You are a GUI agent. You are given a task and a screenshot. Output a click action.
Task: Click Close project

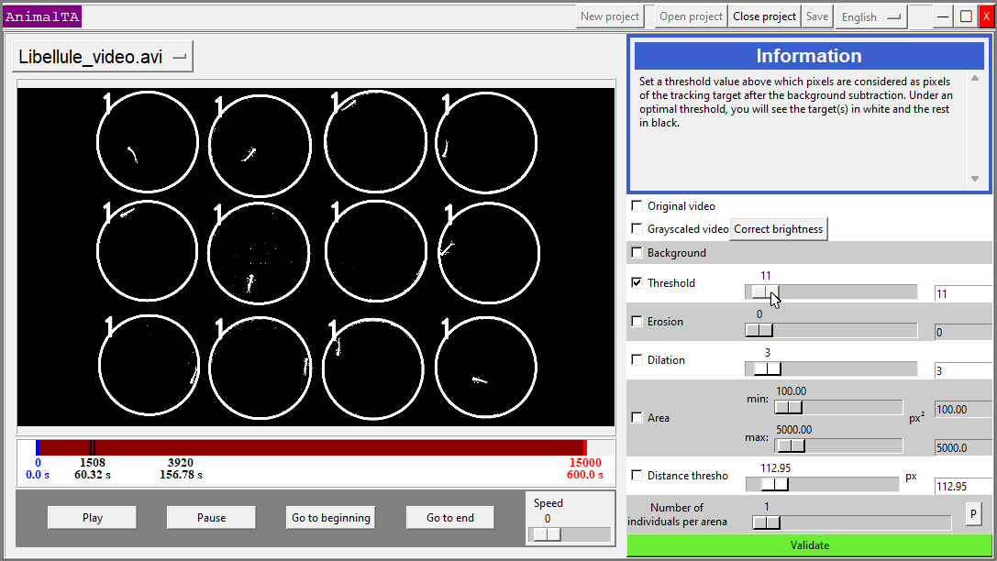[x=764, y=16]
